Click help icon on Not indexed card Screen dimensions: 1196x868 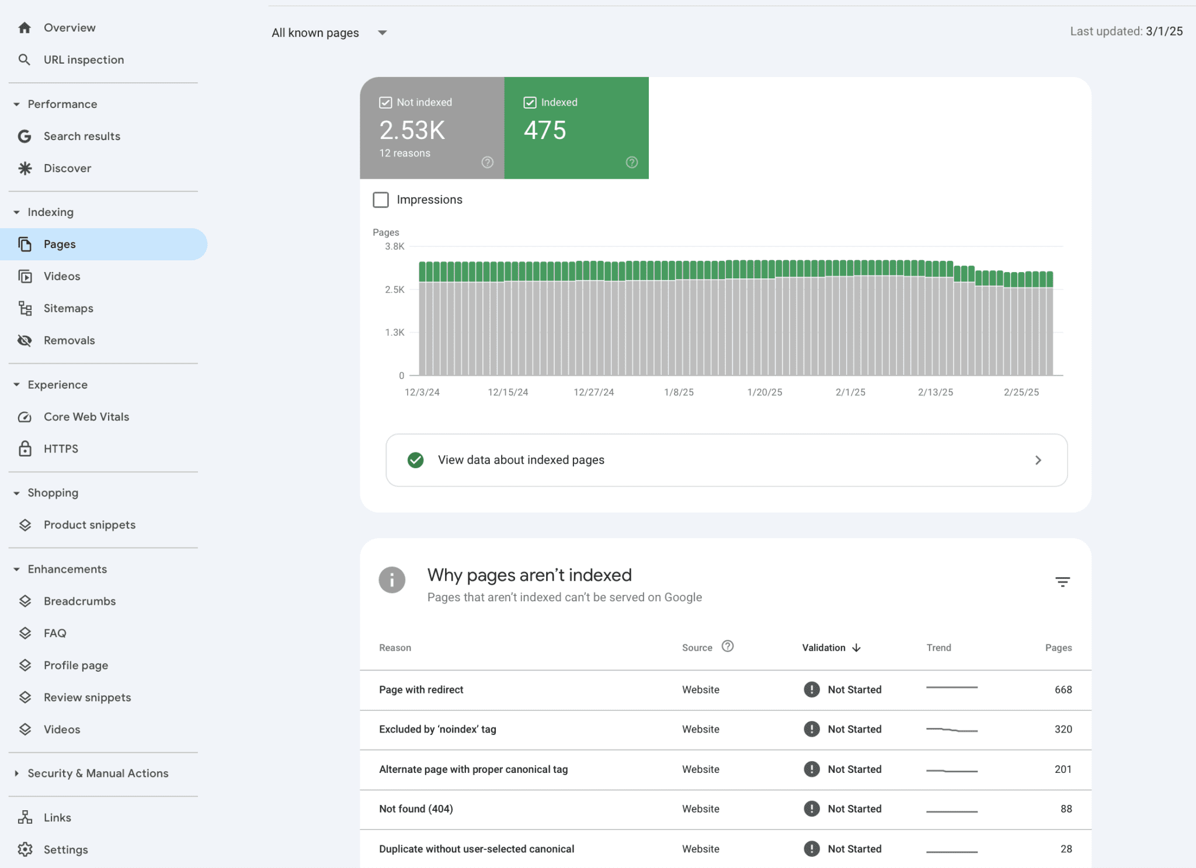coord(487,162)
